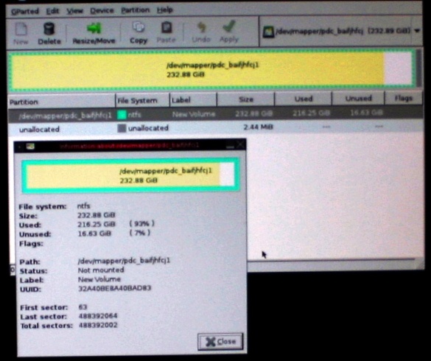Screen dimensions: 431x361
Task: Open the Partition menu
Action: pyautogui.click(x=136, y=10)
